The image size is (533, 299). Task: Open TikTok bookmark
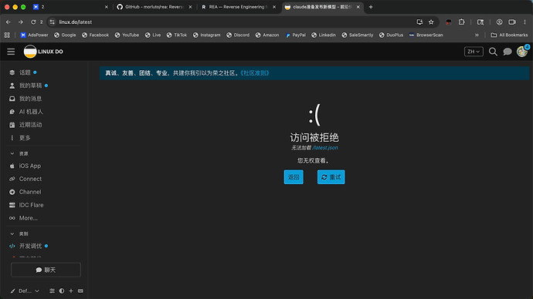point(177,35)
